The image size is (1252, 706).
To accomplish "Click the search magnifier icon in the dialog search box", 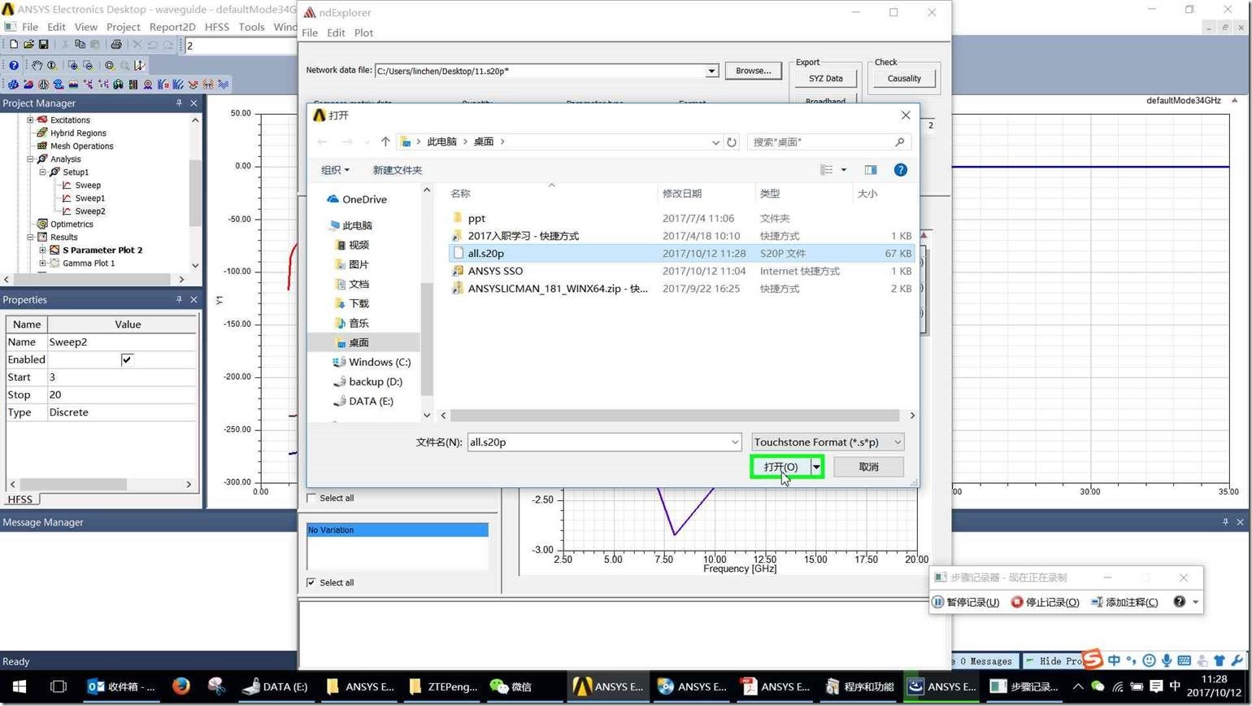I will [899, 142].
